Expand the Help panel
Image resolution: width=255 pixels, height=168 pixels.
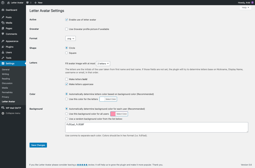(245, 7)
